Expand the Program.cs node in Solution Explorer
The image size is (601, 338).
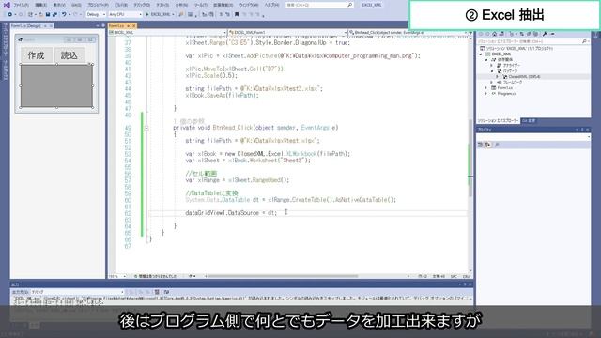point(486,94)
